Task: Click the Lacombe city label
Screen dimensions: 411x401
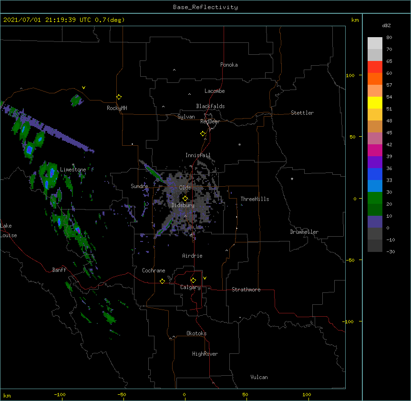Action: point(215,91)
